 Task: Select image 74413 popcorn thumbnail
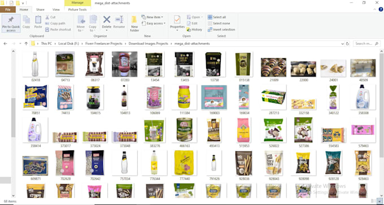(65, 97)
